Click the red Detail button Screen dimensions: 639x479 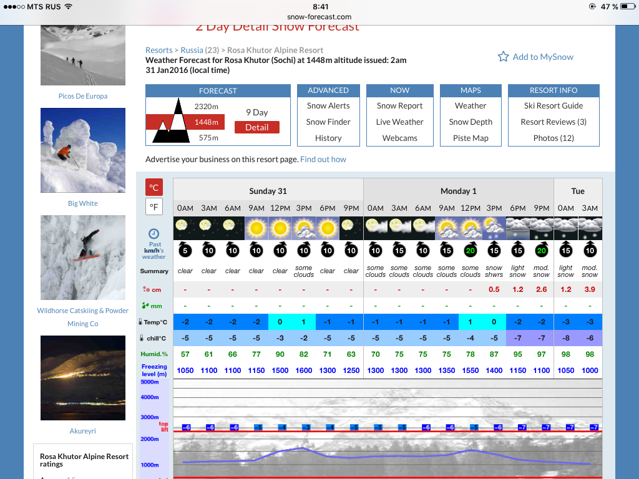pyautogui.click(x=257, y=127)
